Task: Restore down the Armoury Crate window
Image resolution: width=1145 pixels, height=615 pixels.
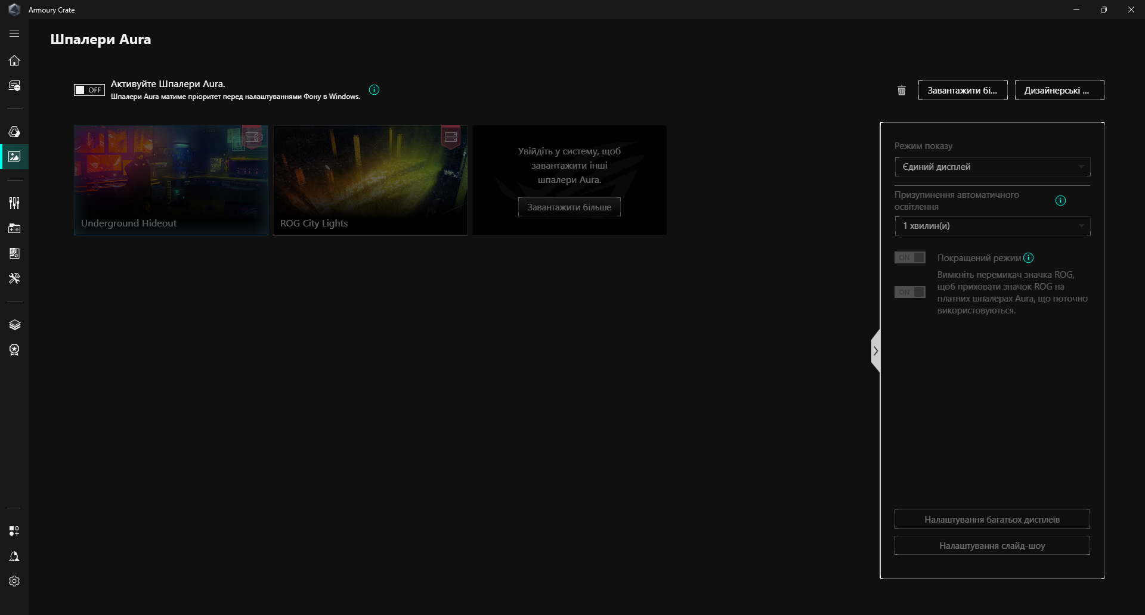Action: (x=1104, y=10)
